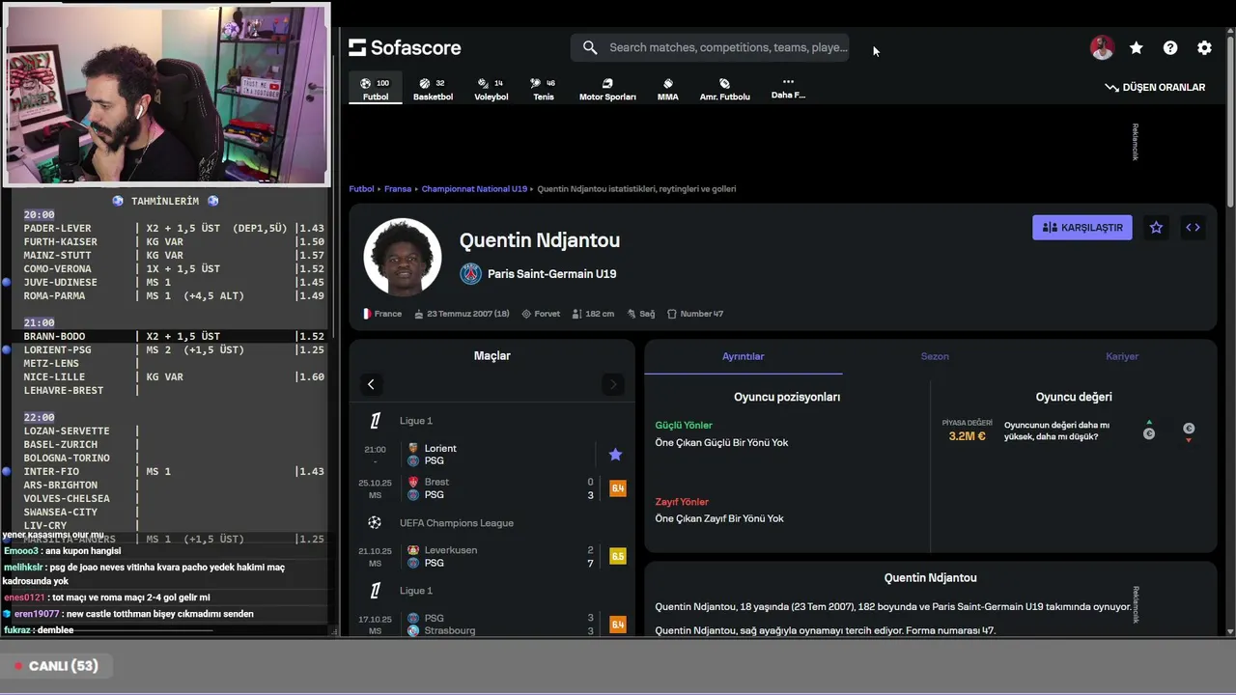
Task: Open the Brest vs PSG match
Action: (492, 488)
